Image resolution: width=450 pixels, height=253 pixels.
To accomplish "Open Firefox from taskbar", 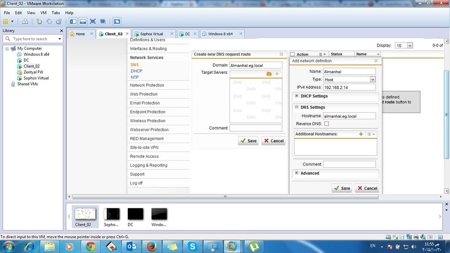I will pos(152,246).
